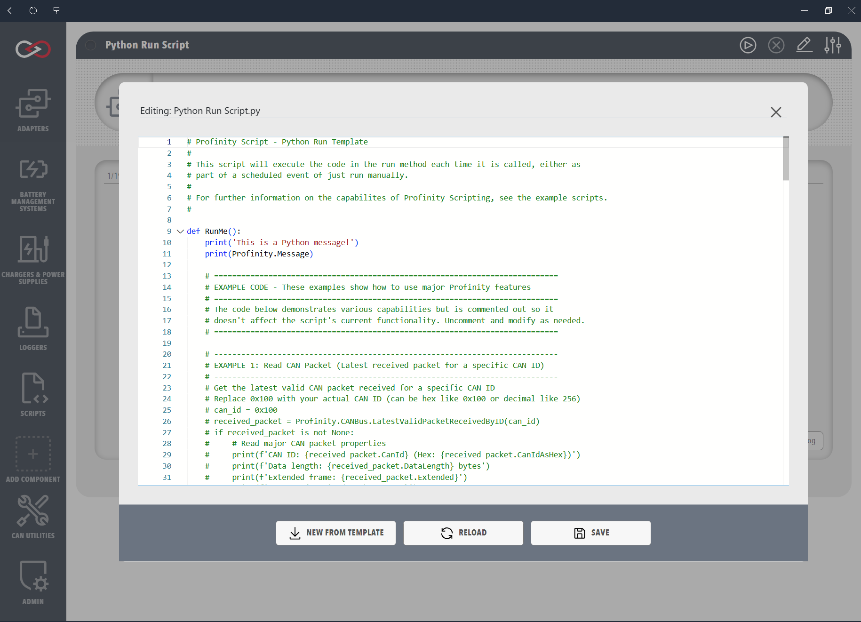Open the script editor pencil icon

[x=805, y=45]
